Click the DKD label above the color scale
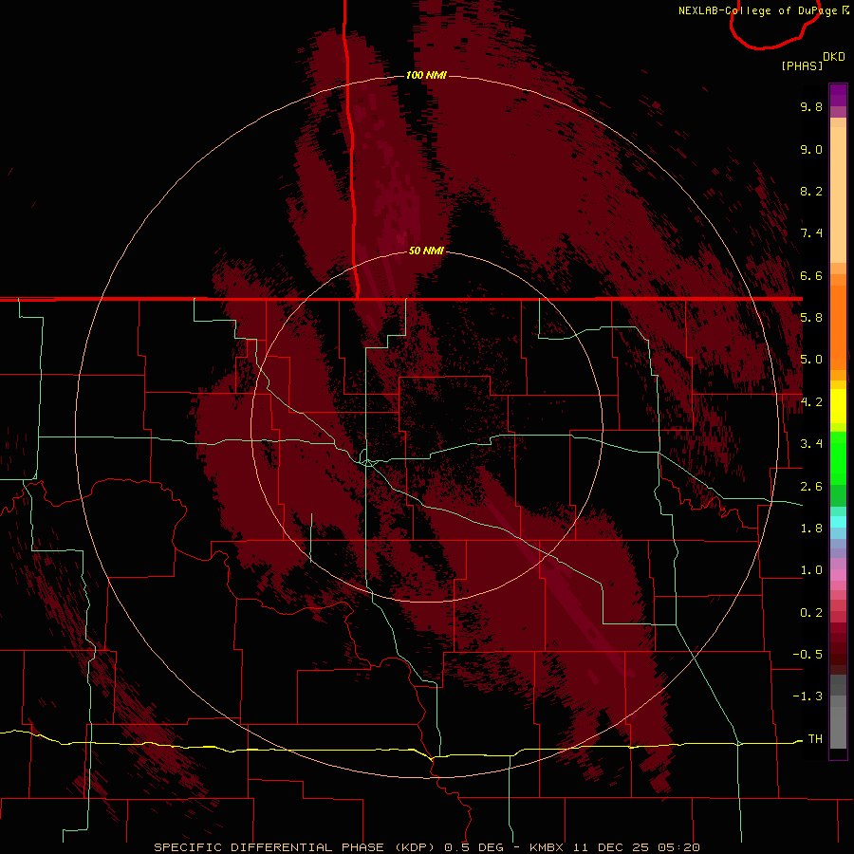The height and width of the screenshot is (854, 854). (x=834, y=56)
